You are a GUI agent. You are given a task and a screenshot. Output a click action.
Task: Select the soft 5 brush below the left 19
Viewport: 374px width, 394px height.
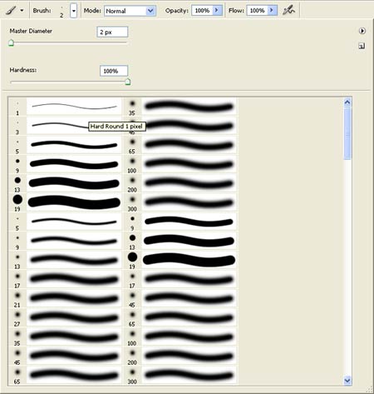pyautogui.click(x=66, y=222)
